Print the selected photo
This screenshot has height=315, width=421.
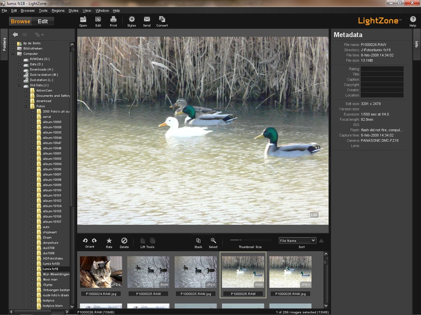(x=113, y=21)
